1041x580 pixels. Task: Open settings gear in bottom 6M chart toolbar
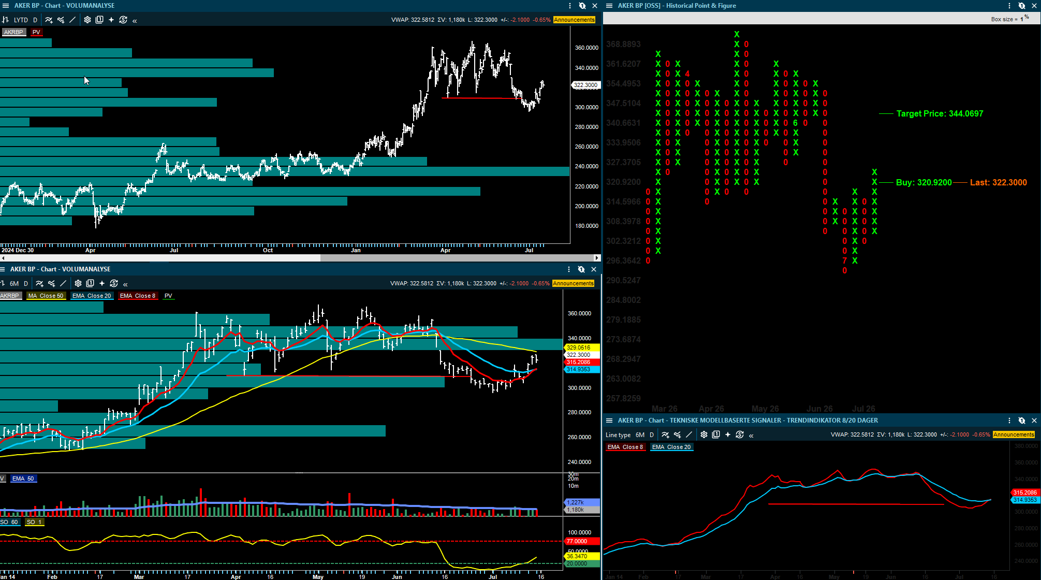coord(78,283)
